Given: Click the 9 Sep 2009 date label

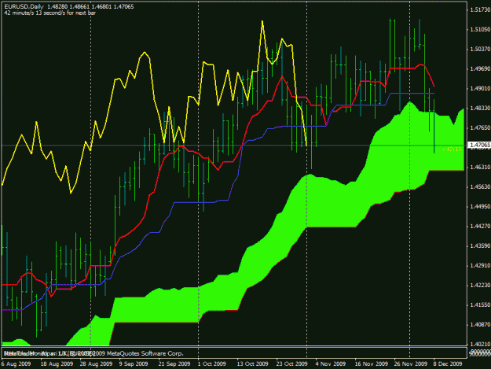Looking at the screenshot, I should pos(134,363).
